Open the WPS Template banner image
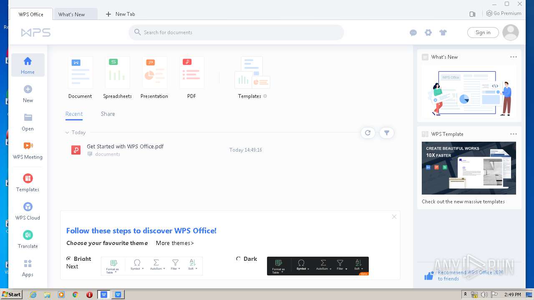 (x=469, y=168)
